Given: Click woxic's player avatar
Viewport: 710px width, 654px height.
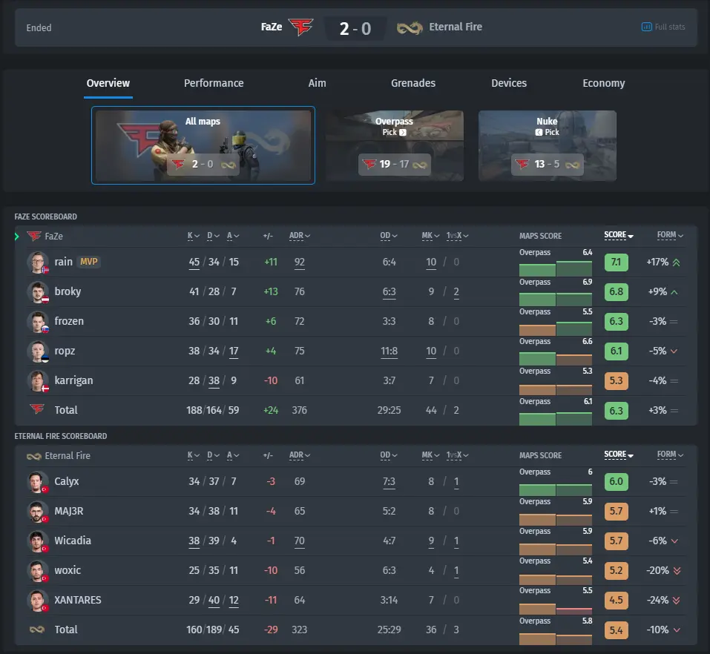Looking at the screenshot, I should click(x=38, y=571).
